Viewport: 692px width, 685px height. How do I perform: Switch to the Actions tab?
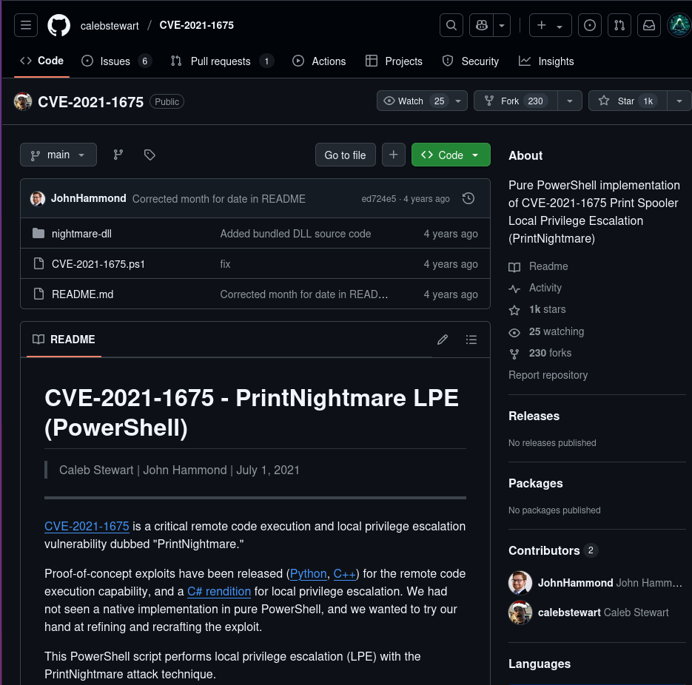coord(319,61)
